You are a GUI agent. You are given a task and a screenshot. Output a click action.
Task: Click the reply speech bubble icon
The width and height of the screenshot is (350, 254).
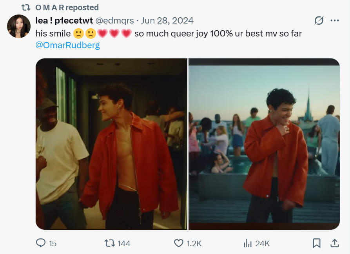coord(41,243)
